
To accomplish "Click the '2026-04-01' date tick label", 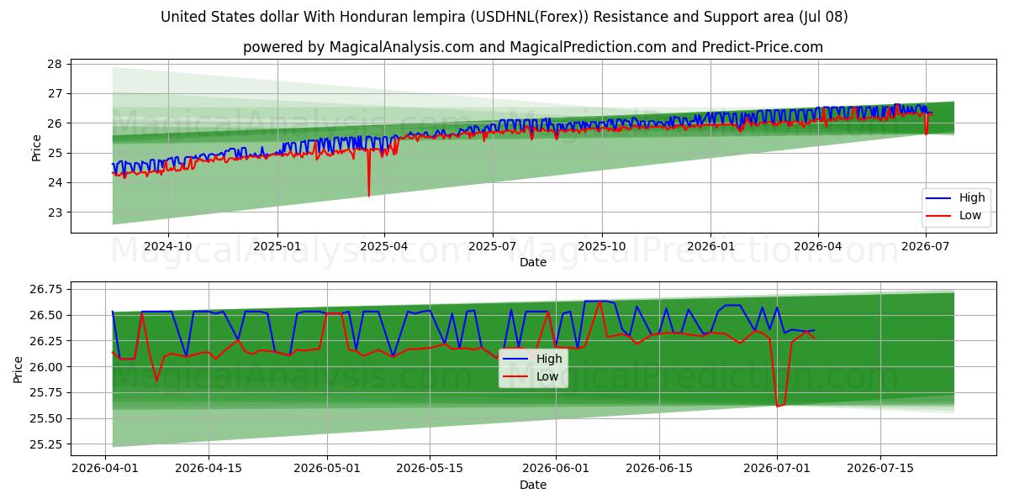I will (105, 468).
